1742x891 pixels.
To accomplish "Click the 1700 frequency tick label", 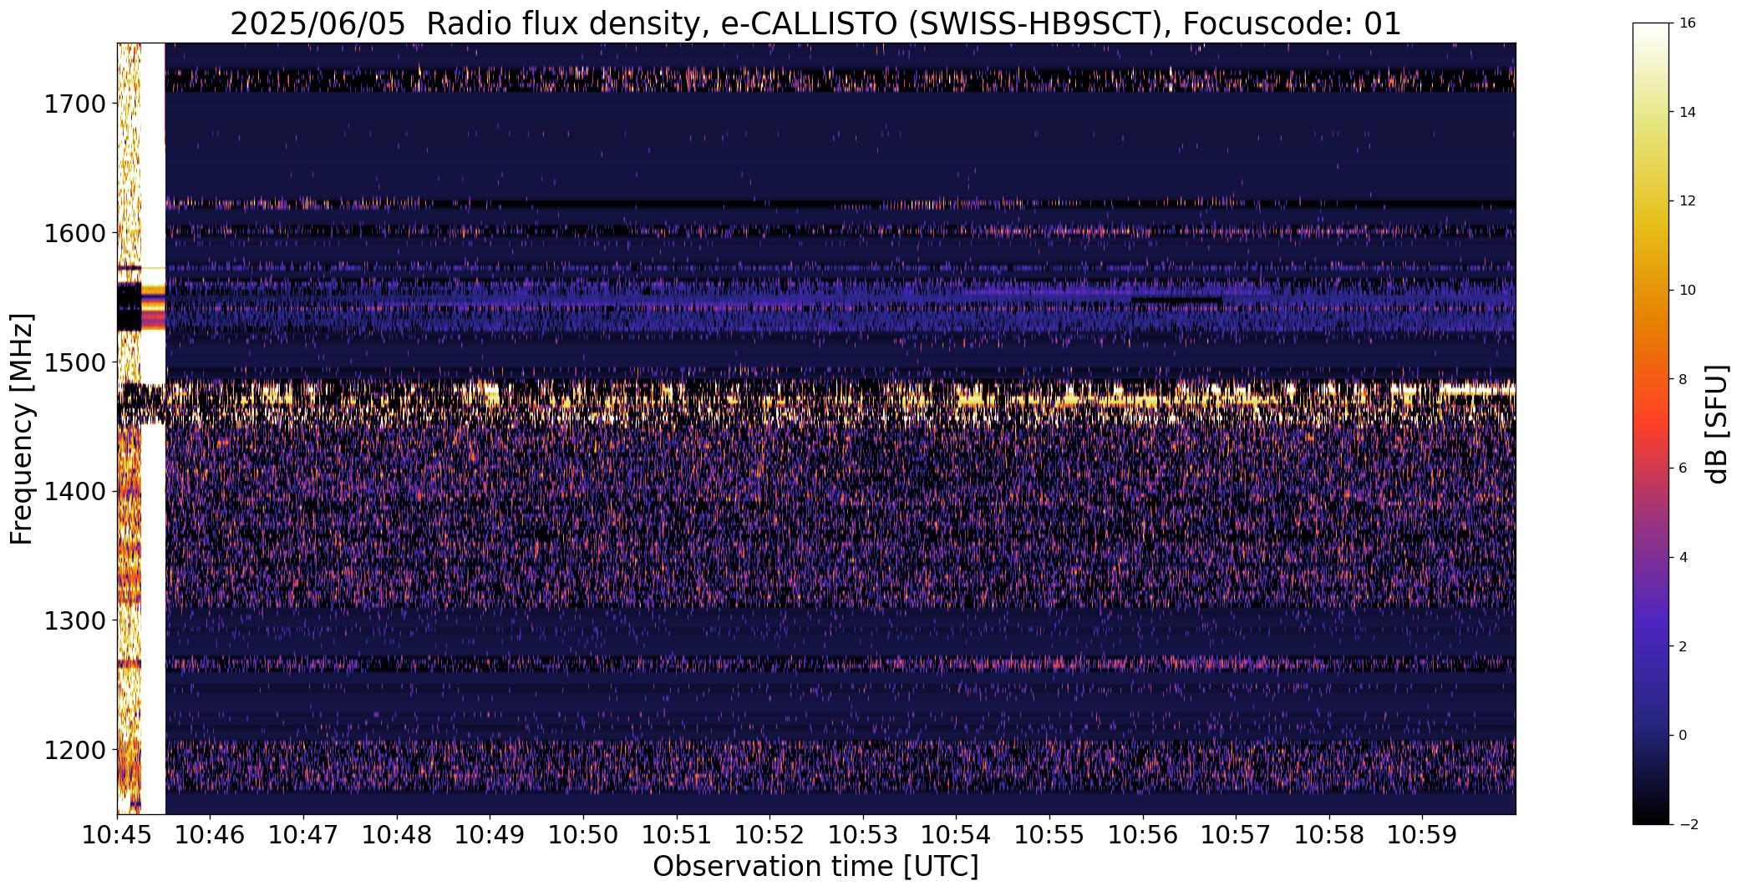I will pyautogui.click(x=74, y=104).
